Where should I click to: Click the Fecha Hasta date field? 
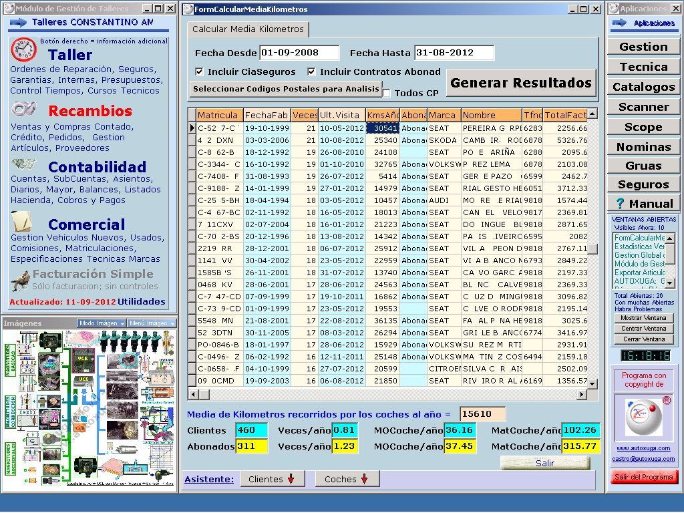[x=454, y=53]
